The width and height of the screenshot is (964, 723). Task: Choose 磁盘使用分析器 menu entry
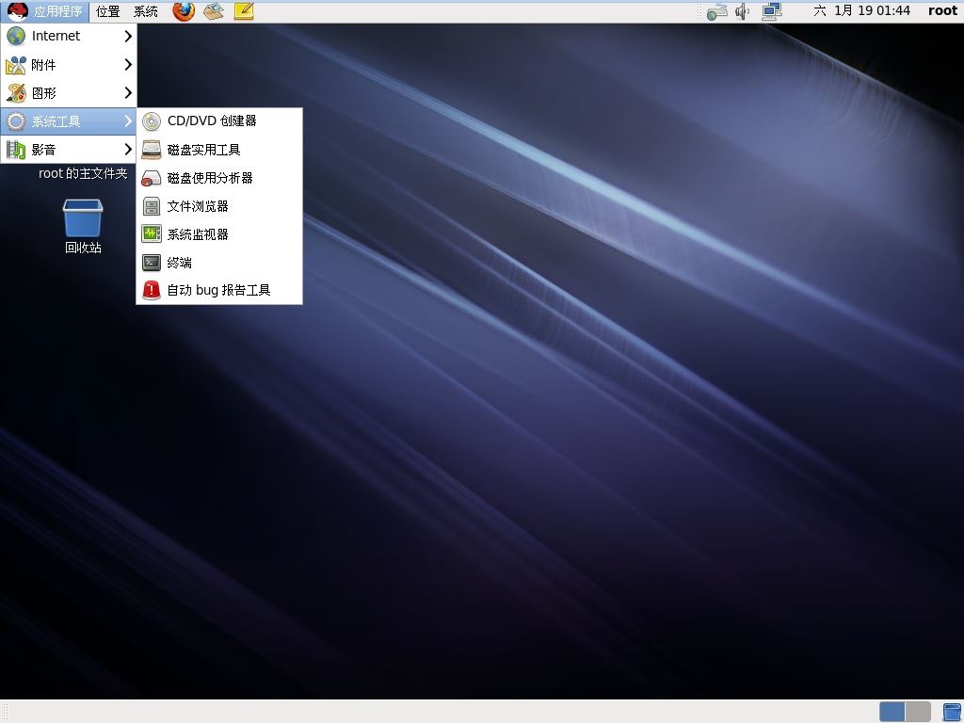point(218,178)
